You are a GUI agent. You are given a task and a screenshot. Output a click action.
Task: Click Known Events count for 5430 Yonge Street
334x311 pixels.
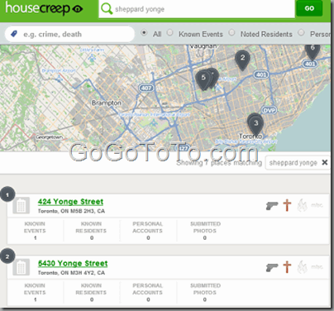click(x=35, y=293)
